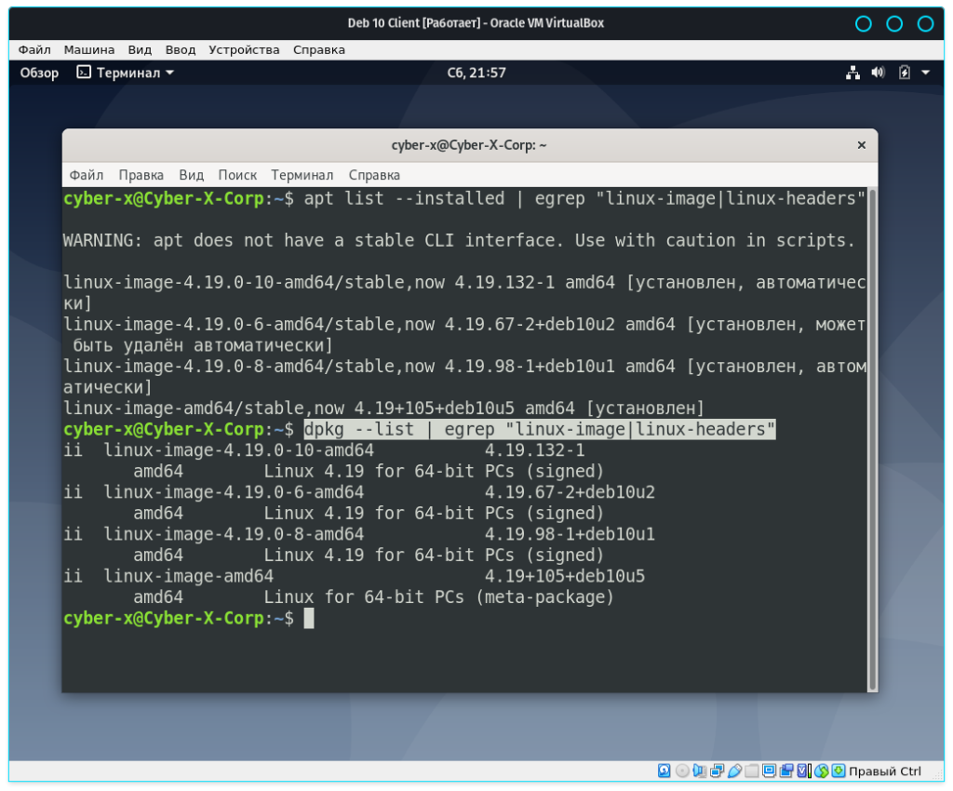Screen dimensions: 953x791
Task: Open the Устройства menu in VirtualBox
Action: pos(244,49)
